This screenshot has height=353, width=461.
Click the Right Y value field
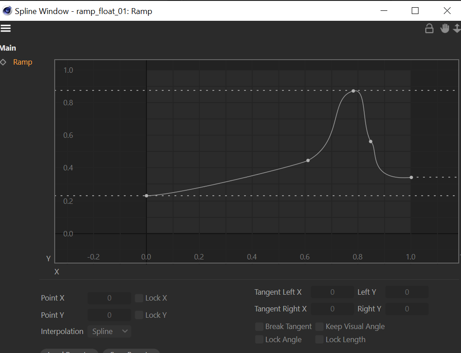407,309
